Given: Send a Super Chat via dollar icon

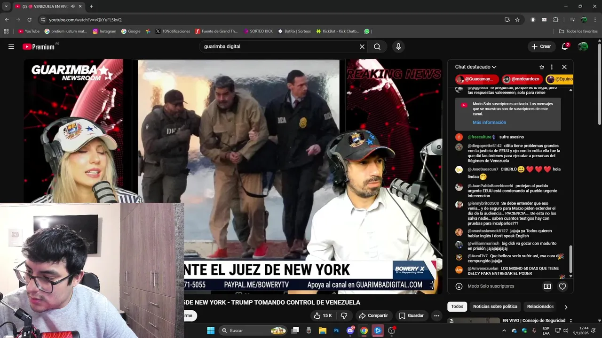Looking at the screenshot, I should click(x=547, y=286).
